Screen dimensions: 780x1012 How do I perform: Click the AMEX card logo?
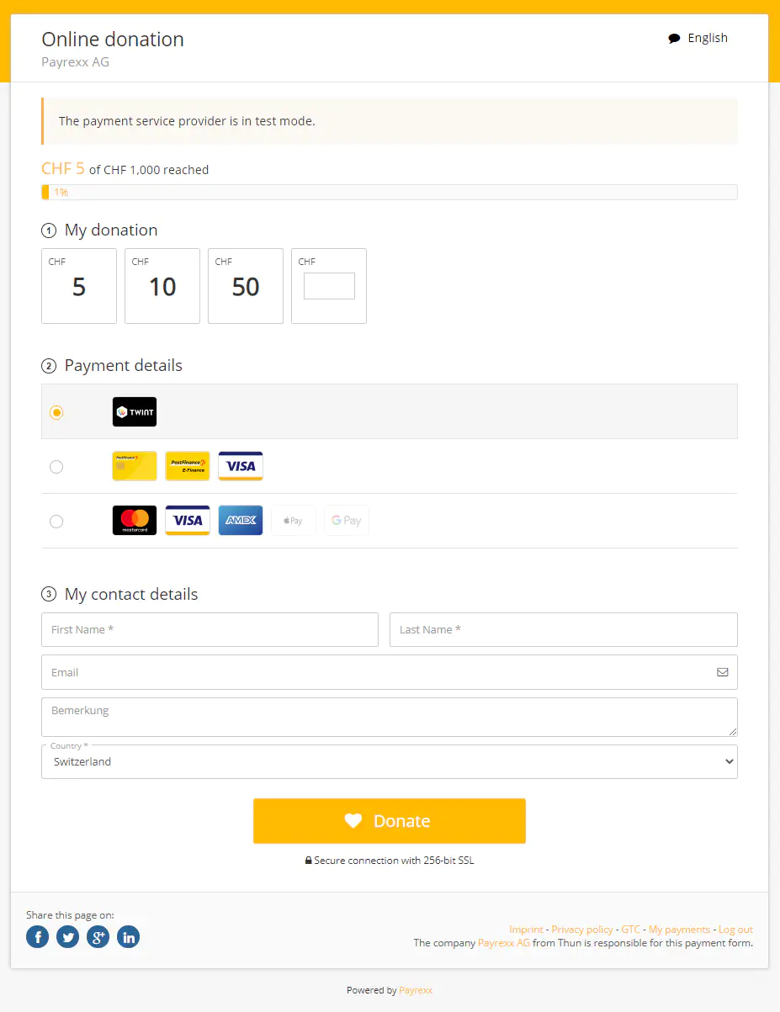click(x=241, y=521)
